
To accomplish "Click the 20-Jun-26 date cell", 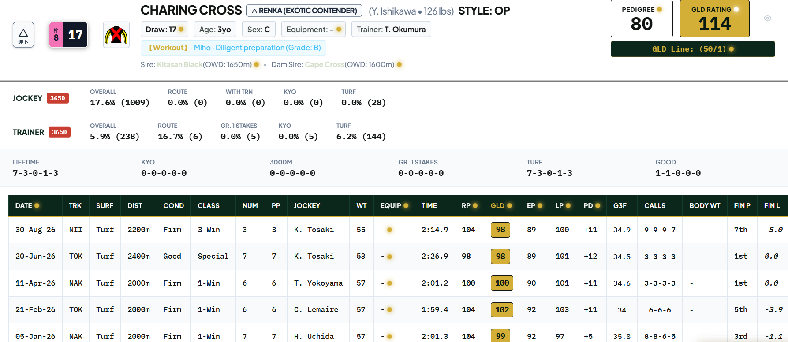I will 35,256.
